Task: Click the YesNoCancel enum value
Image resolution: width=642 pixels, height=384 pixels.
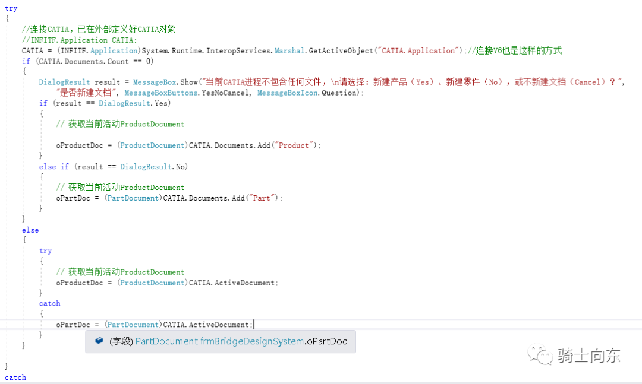Action: 225,93
